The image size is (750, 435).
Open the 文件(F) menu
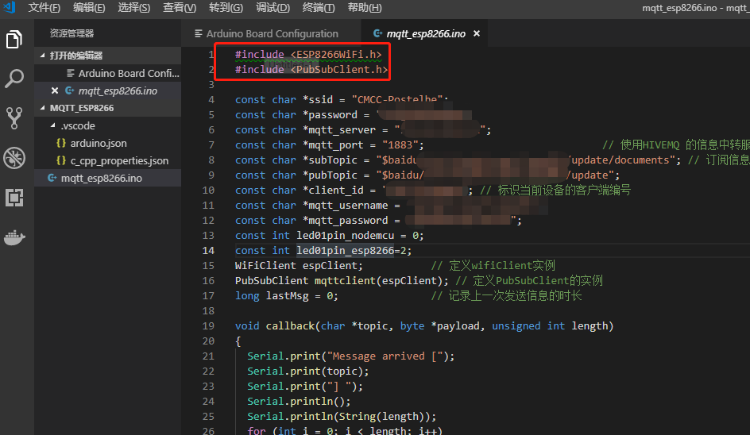click(x=44, y=8)
